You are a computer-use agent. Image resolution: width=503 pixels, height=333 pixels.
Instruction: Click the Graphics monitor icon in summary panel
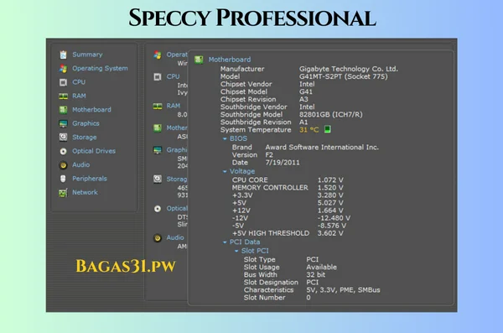click(x=158, y=150)
